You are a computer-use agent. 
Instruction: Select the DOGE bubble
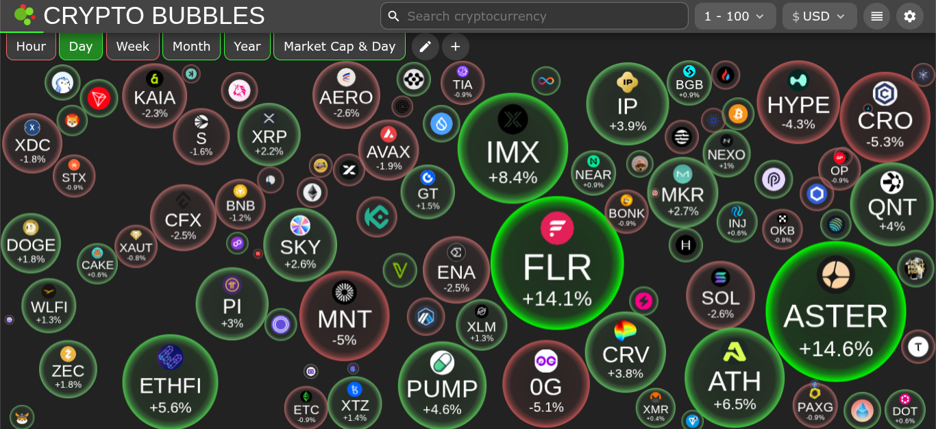[x=31, y=243]
